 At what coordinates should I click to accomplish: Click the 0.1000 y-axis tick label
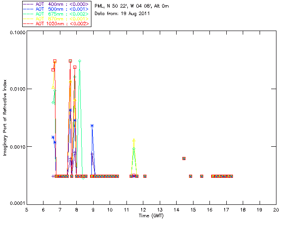click(17, 32)
